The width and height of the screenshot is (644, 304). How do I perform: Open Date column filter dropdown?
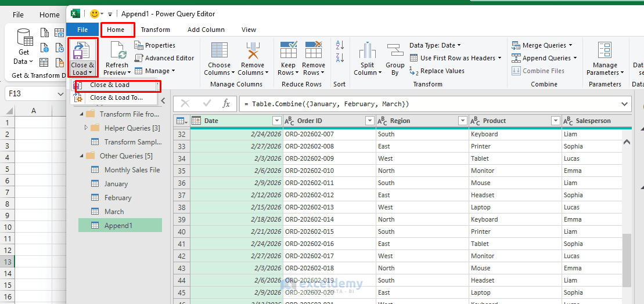click(x=276, y=121)
